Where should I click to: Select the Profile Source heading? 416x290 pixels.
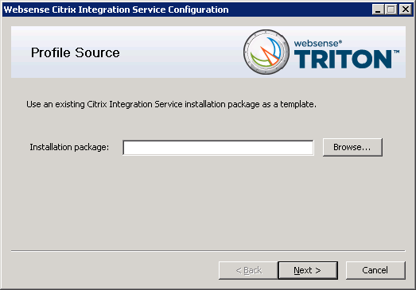coord(75,52)
